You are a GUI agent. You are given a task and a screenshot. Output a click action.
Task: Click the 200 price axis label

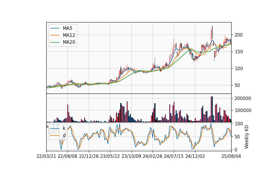point(239,35)
